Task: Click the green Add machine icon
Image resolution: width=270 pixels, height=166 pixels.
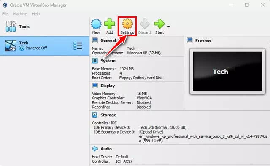Action: [110, 24]
